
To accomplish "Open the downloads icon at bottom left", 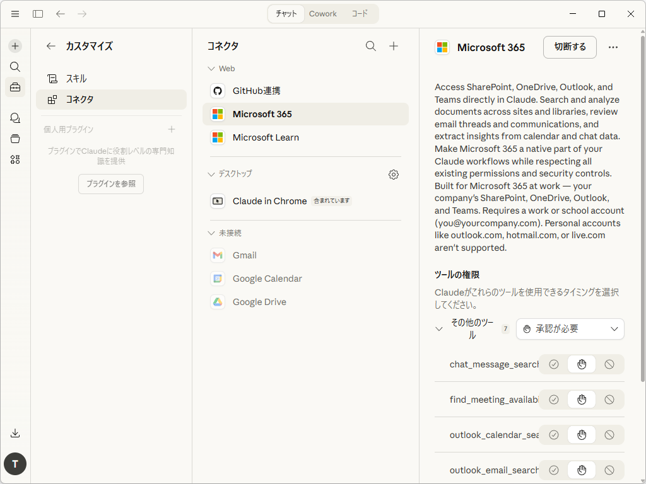I will [15, 433].
